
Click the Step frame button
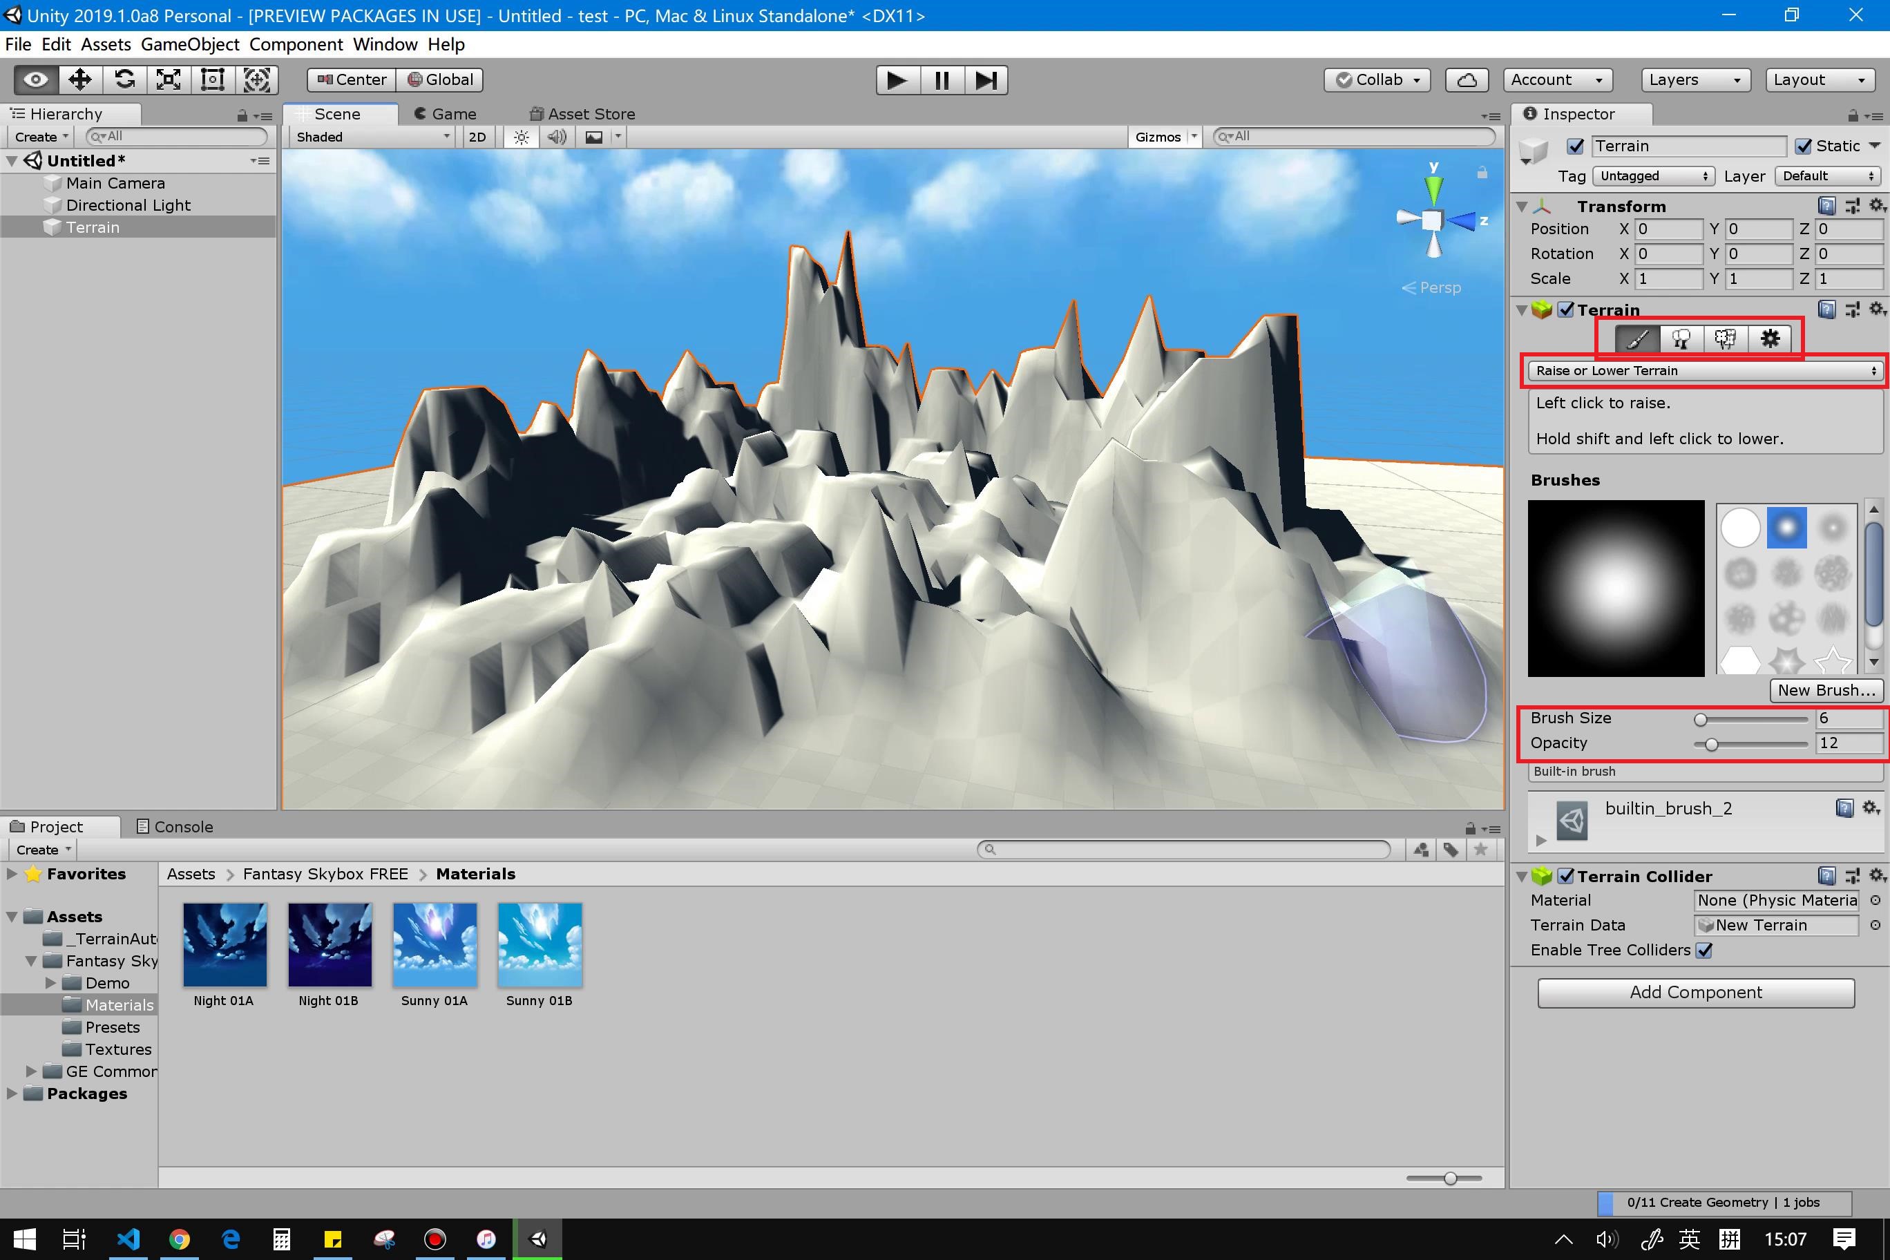985,80
